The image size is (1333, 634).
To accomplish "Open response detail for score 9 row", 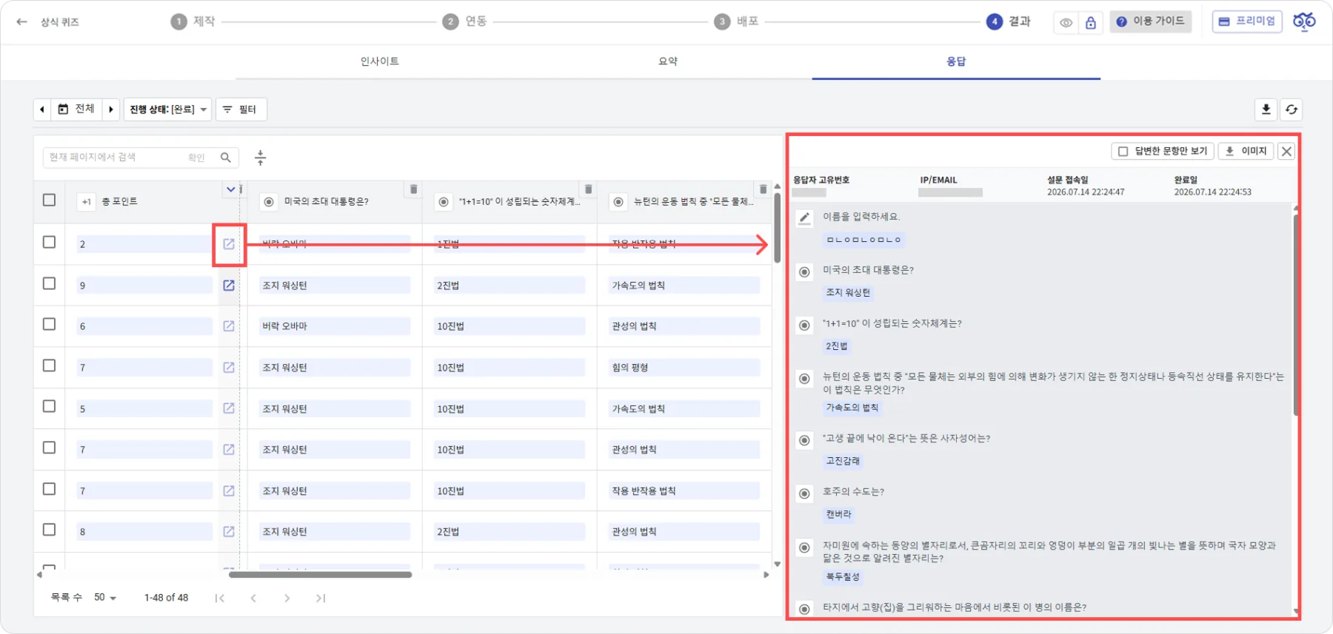I will pyautogui.click(x=229, y=286).
